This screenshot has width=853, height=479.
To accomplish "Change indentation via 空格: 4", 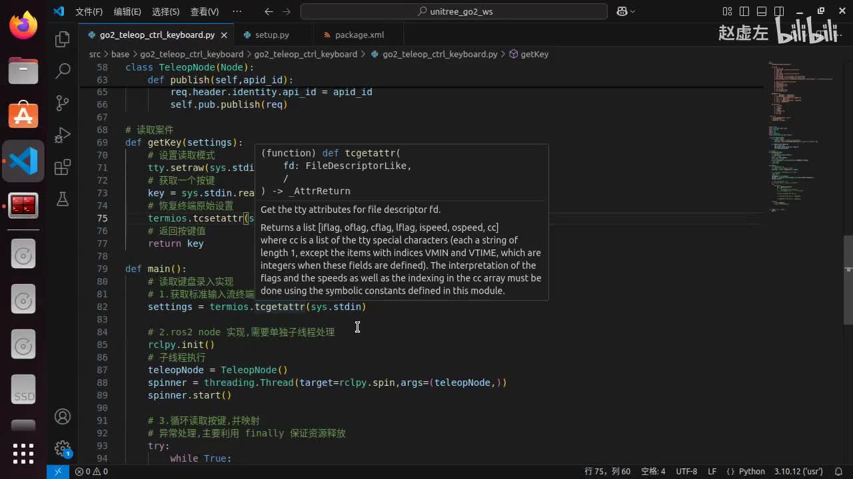I will (653, 472).
